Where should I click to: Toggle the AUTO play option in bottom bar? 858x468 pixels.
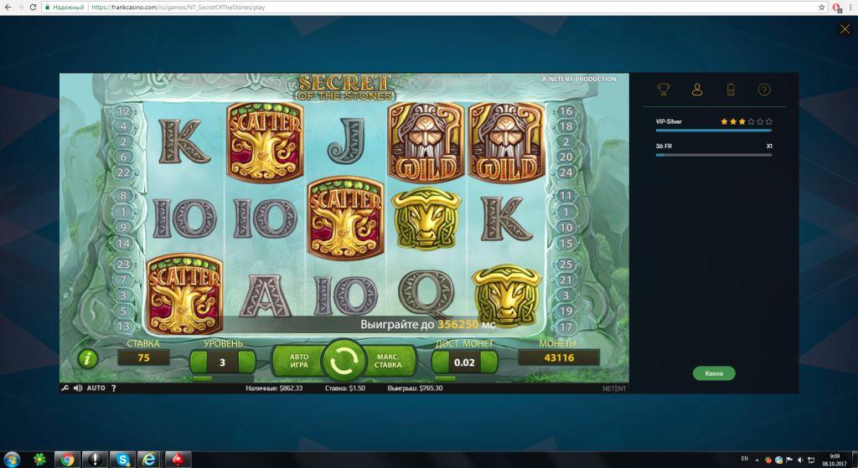[x=96, y=388]
